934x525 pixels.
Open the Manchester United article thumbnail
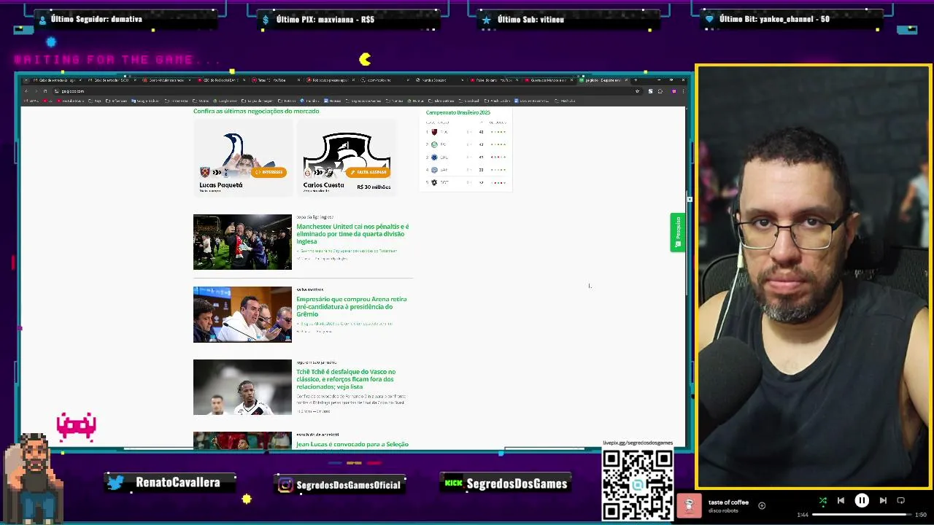pos(242,242)
